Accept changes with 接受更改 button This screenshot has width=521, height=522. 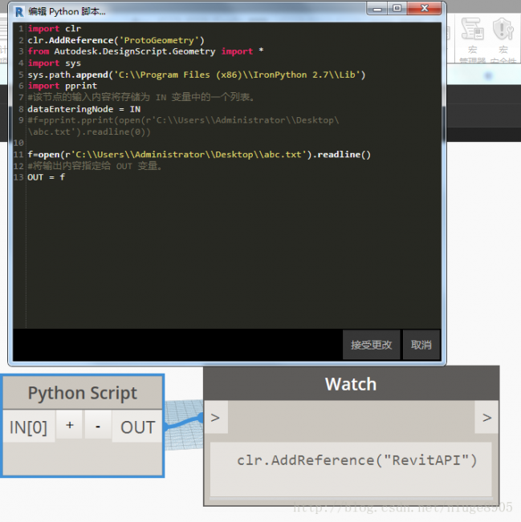click(x=371, y=345)
